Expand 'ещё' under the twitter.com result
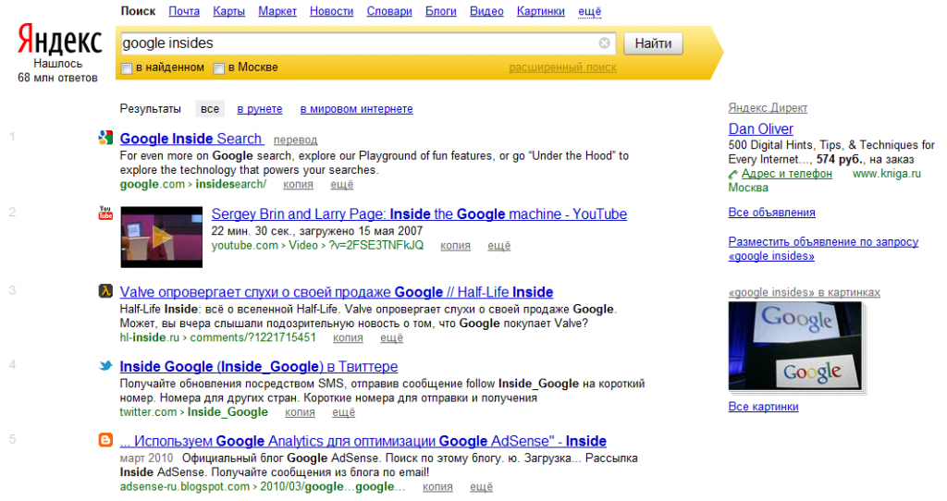 point(344,412)
